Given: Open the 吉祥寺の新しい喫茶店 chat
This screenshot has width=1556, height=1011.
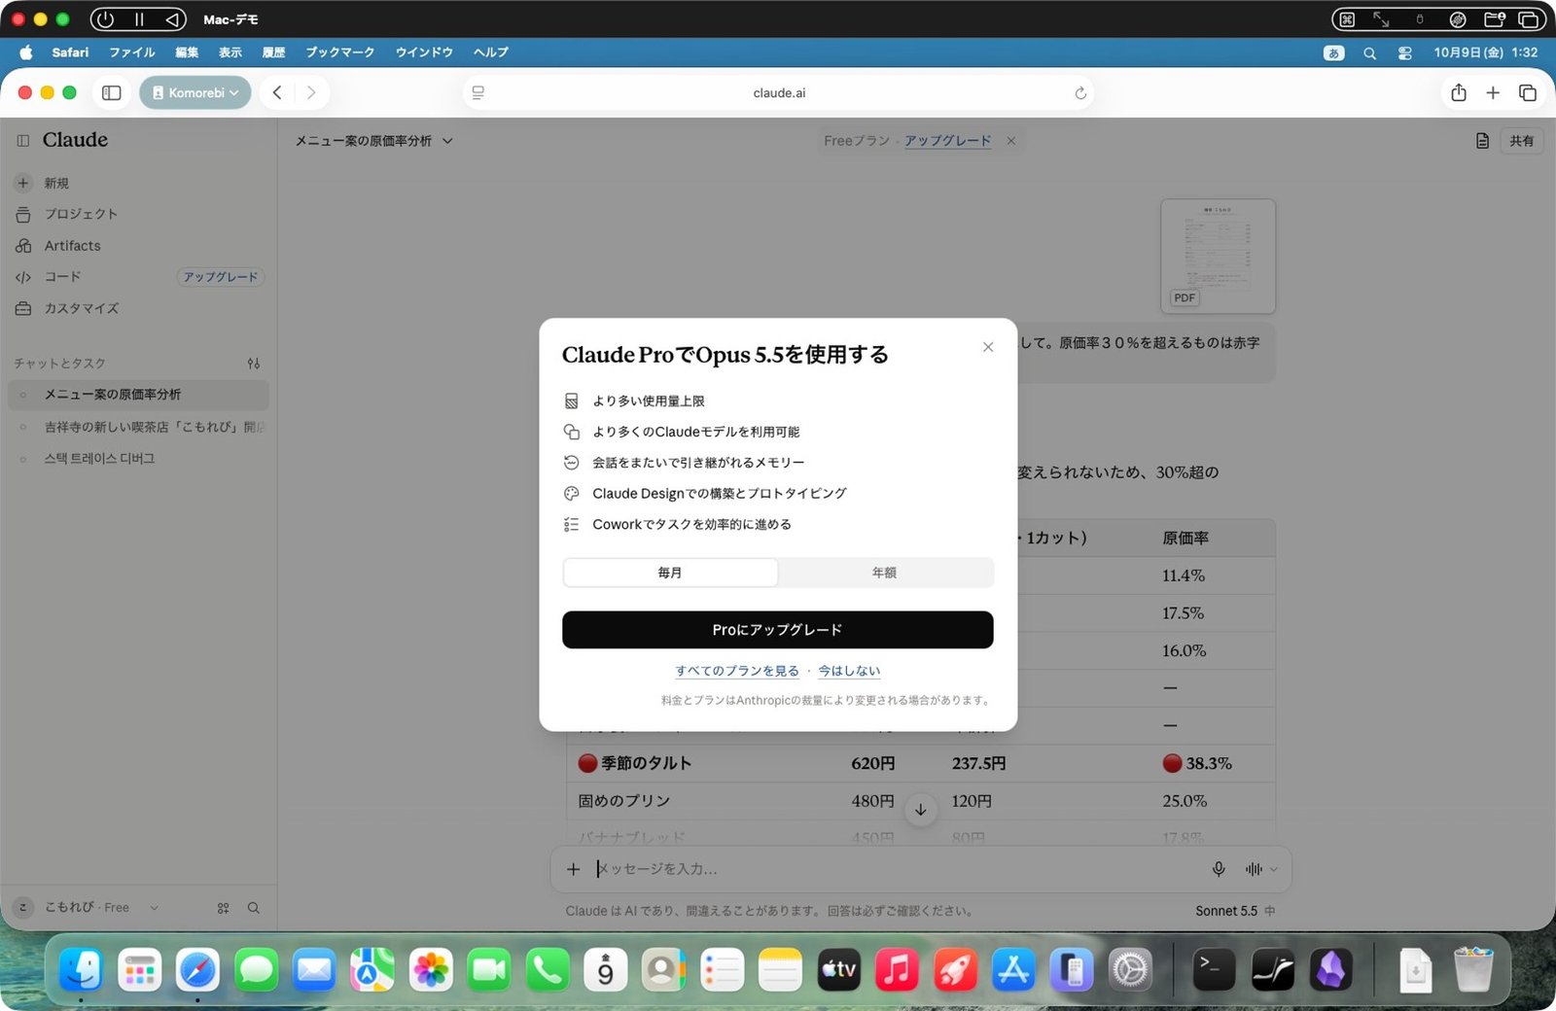Looking at the screenshot, I should click(x=138, y=427).
